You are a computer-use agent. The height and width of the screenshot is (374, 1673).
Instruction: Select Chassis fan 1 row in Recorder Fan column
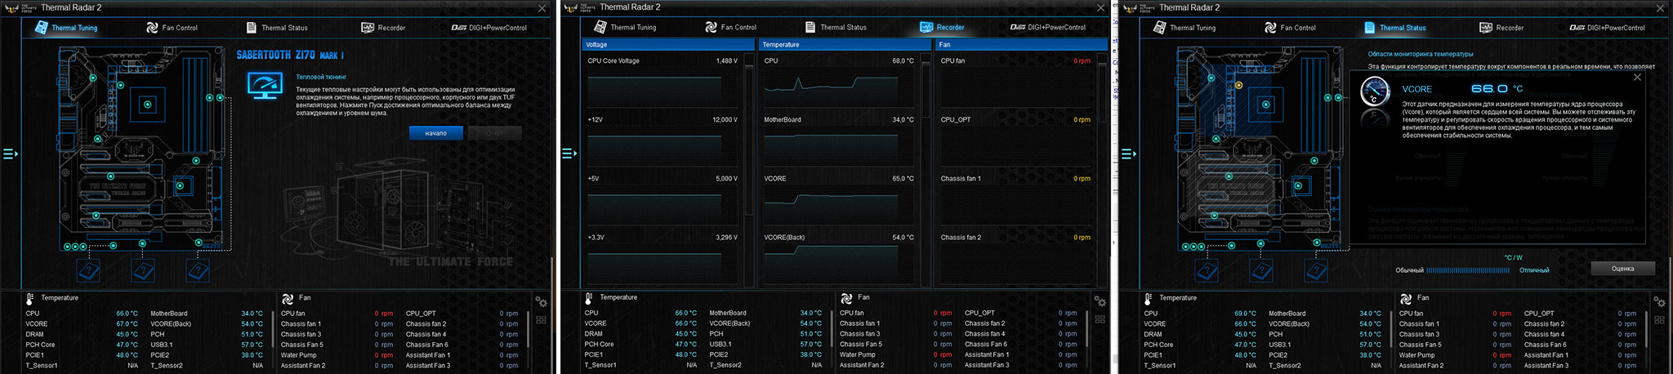click(1015, 179)
